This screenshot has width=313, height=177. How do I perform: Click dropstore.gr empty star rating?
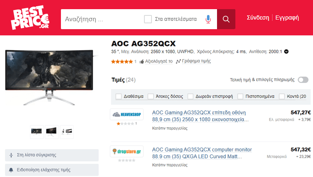(x=126, y=160)
